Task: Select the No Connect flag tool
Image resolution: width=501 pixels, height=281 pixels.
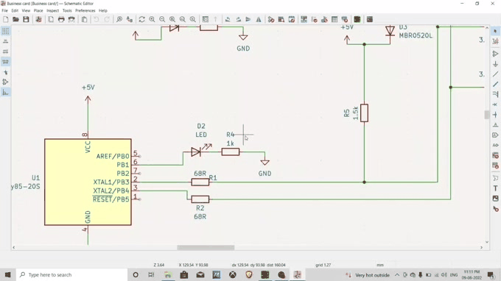Action: tap(495, 104)
